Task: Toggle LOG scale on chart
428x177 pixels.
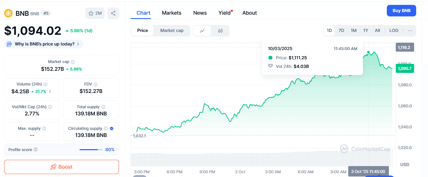Action: (394, 31)
